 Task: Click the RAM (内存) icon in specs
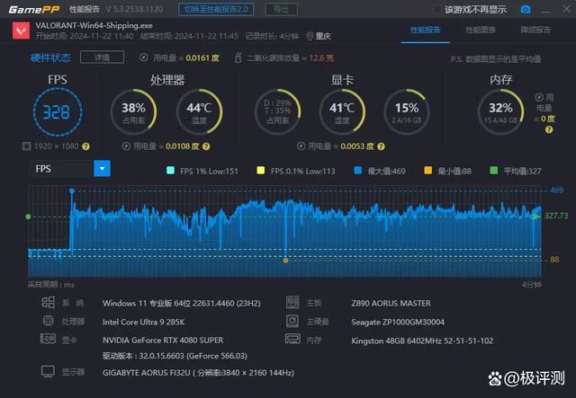[x=292, y=339]
